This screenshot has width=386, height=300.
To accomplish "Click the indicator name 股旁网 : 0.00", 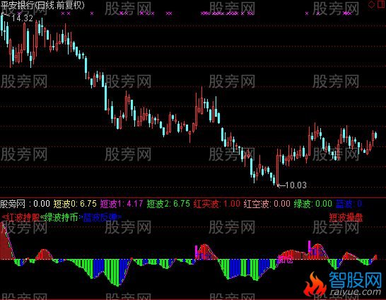I will [25, 204].
